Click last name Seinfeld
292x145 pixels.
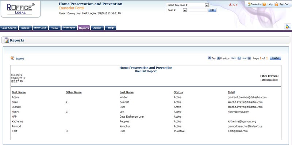point(124,102)
